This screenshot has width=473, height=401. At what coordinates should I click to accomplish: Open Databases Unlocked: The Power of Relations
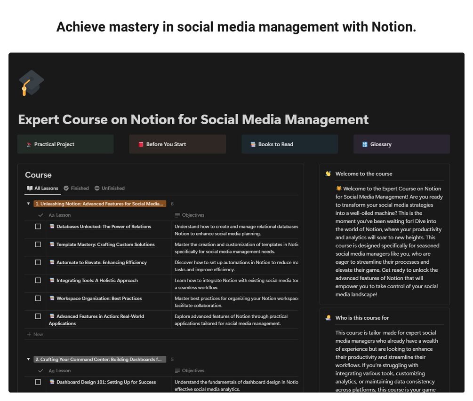104,227
